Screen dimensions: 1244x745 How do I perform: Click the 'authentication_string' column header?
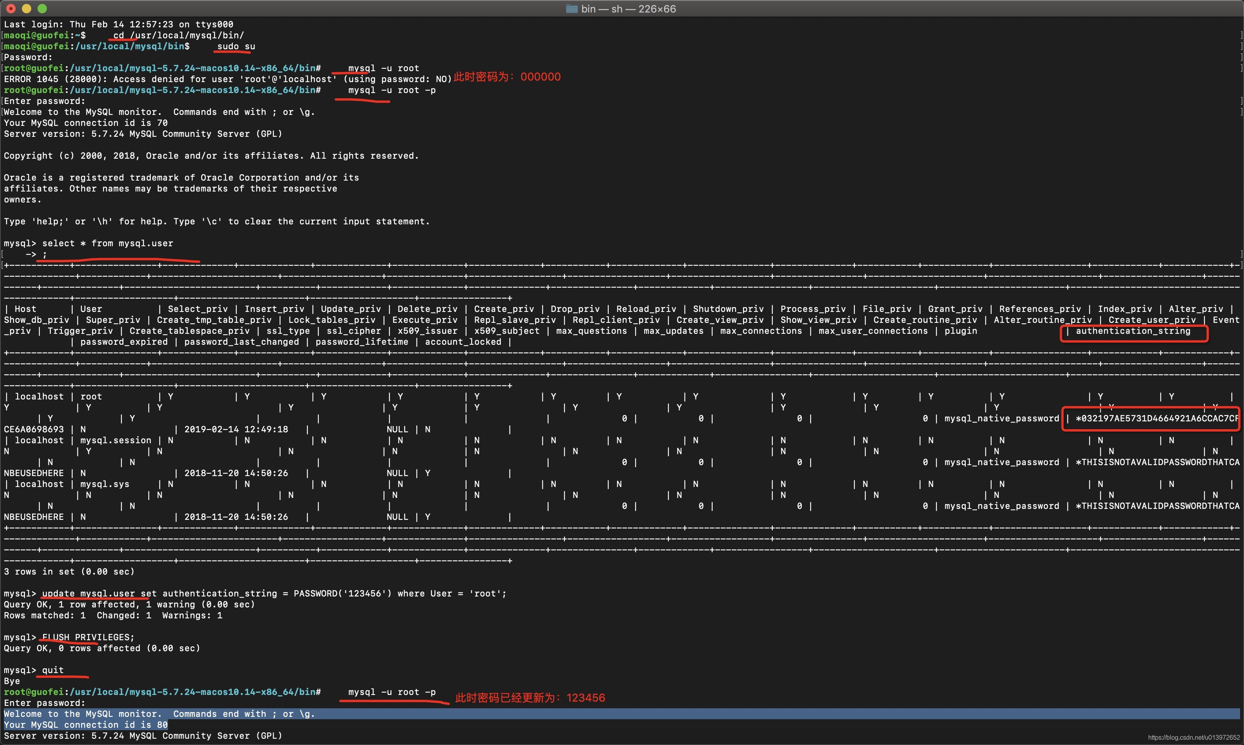[x=1133, y=331]
